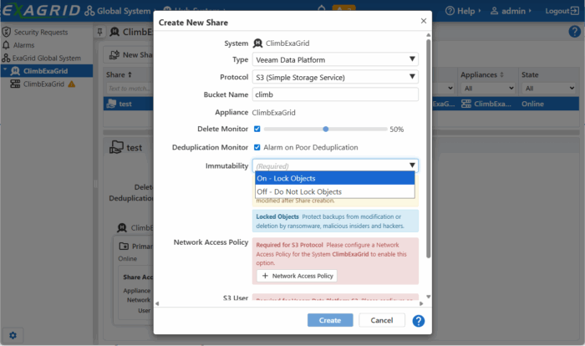This screenshot has width=585, height=346.
Task: Cancel the Create New Share dialog
Action: coord(382,320)
